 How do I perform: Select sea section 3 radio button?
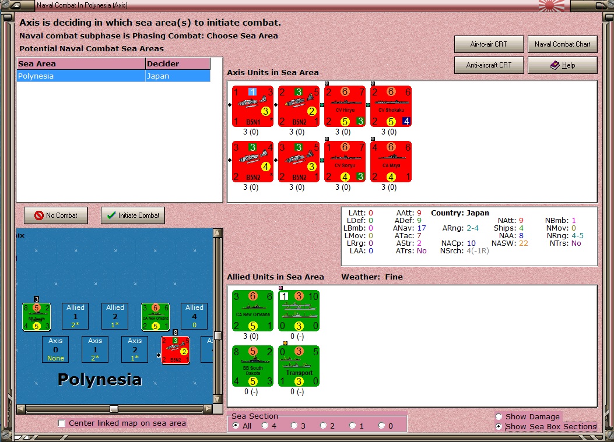click(294, 426)
